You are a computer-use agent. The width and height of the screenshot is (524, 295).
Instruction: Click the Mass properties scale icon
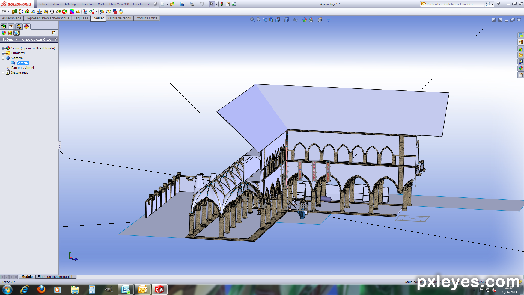pos(40,11)
